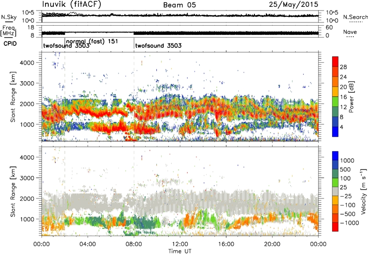Click the rightmost '00:00' time tick
The width and height of the screenshot is (368, 254).
click(318, 244)
